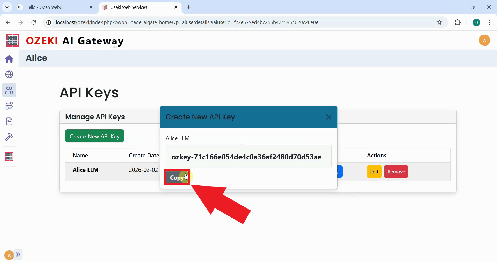Open the tab search dropdown arrow

tap(7, 7)
